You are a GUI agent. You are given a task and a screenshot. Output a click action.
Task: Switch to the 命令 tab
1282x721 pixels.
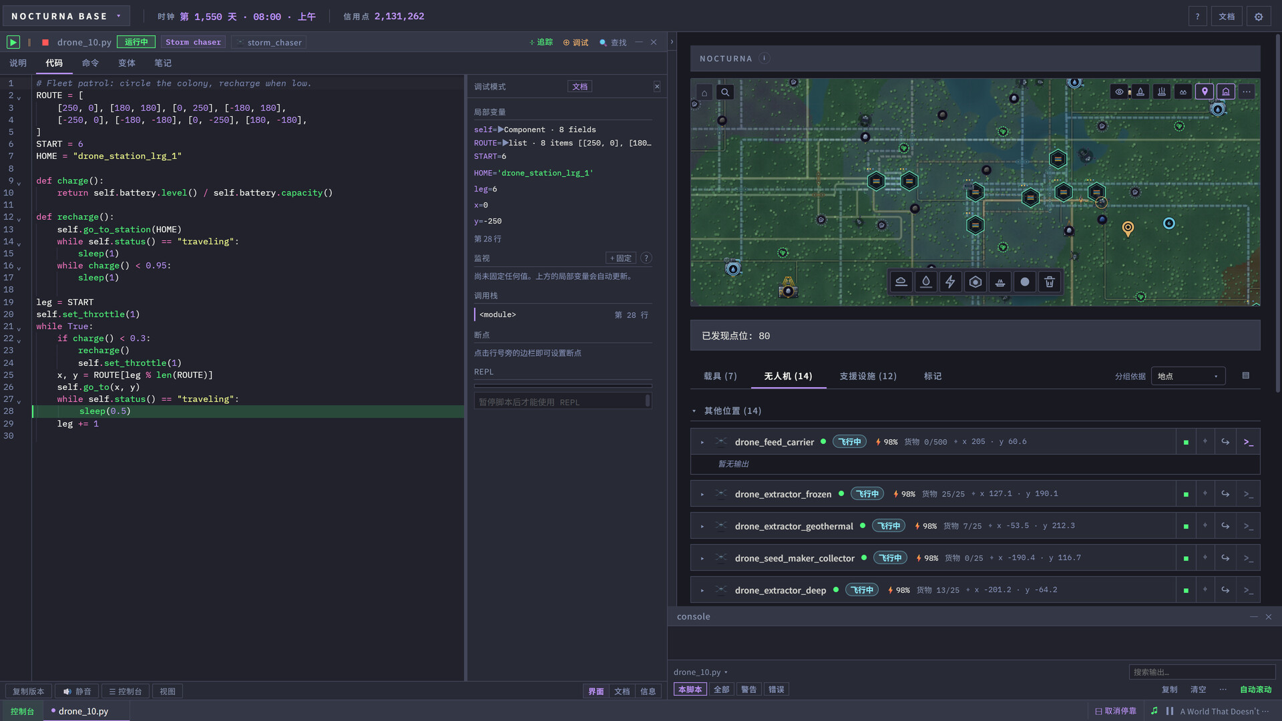coord(90,63)
